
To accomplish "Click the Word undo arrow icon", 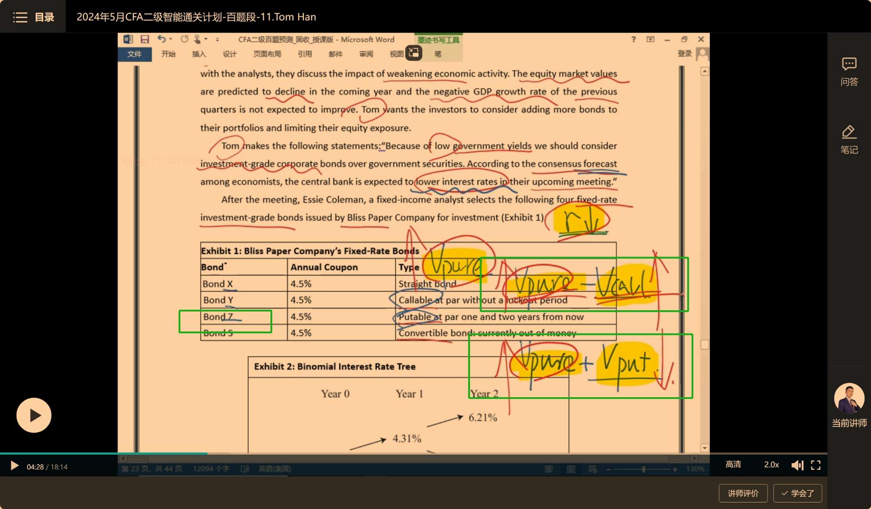I will pos(161,39).
